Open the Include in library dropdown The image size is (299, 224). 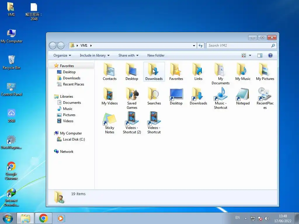95,55
